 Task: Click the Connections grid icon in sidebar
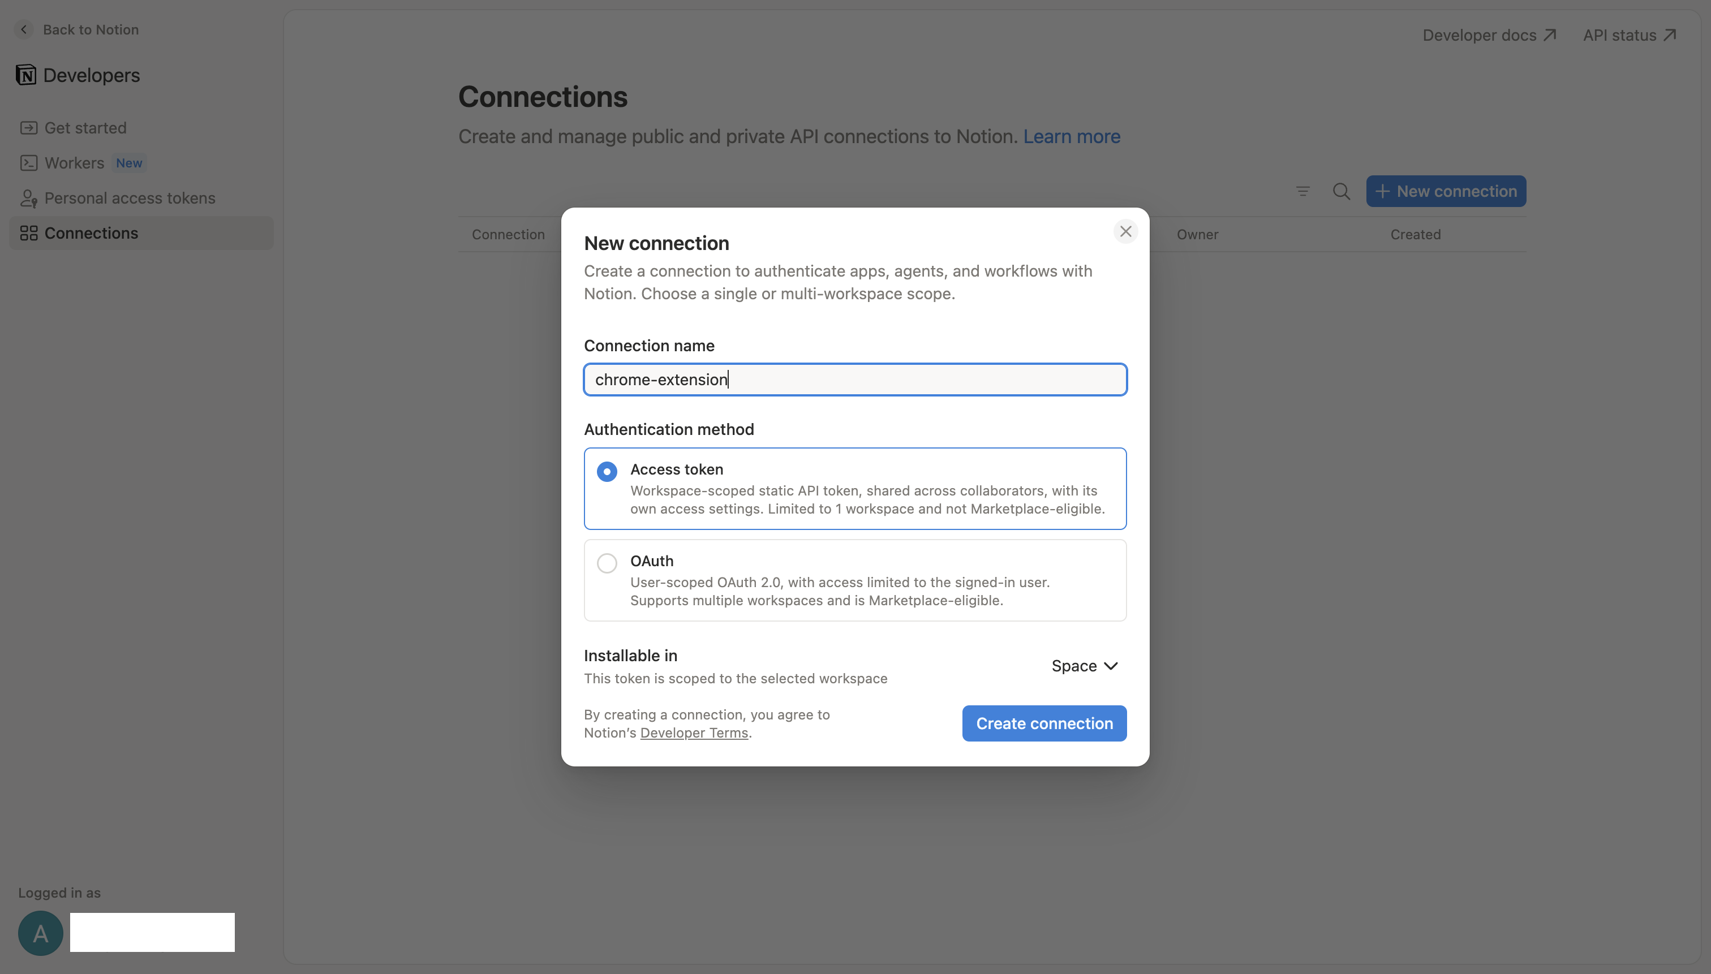[29, 233]
